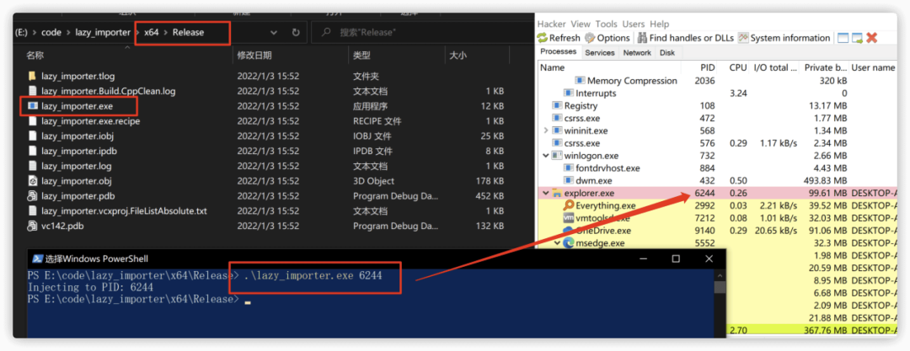910x351 pixels.
Task: Collapse the msedge.exe process tree
Action: (x=557, y=243)
